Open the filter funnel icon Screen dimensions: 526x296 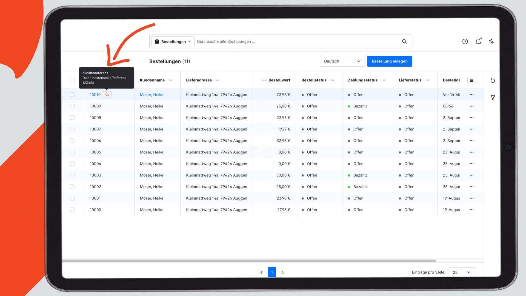point(493,98)
